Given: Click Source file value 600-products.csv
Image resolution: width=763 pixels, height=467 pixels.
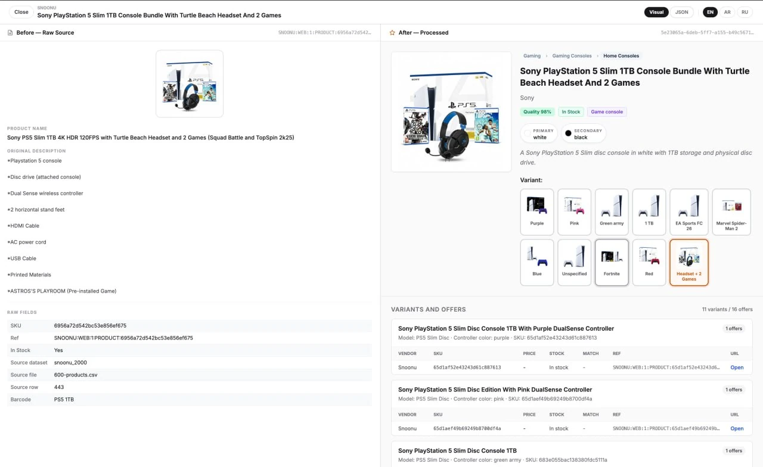Looking at the screenshot, I should 76,375.
